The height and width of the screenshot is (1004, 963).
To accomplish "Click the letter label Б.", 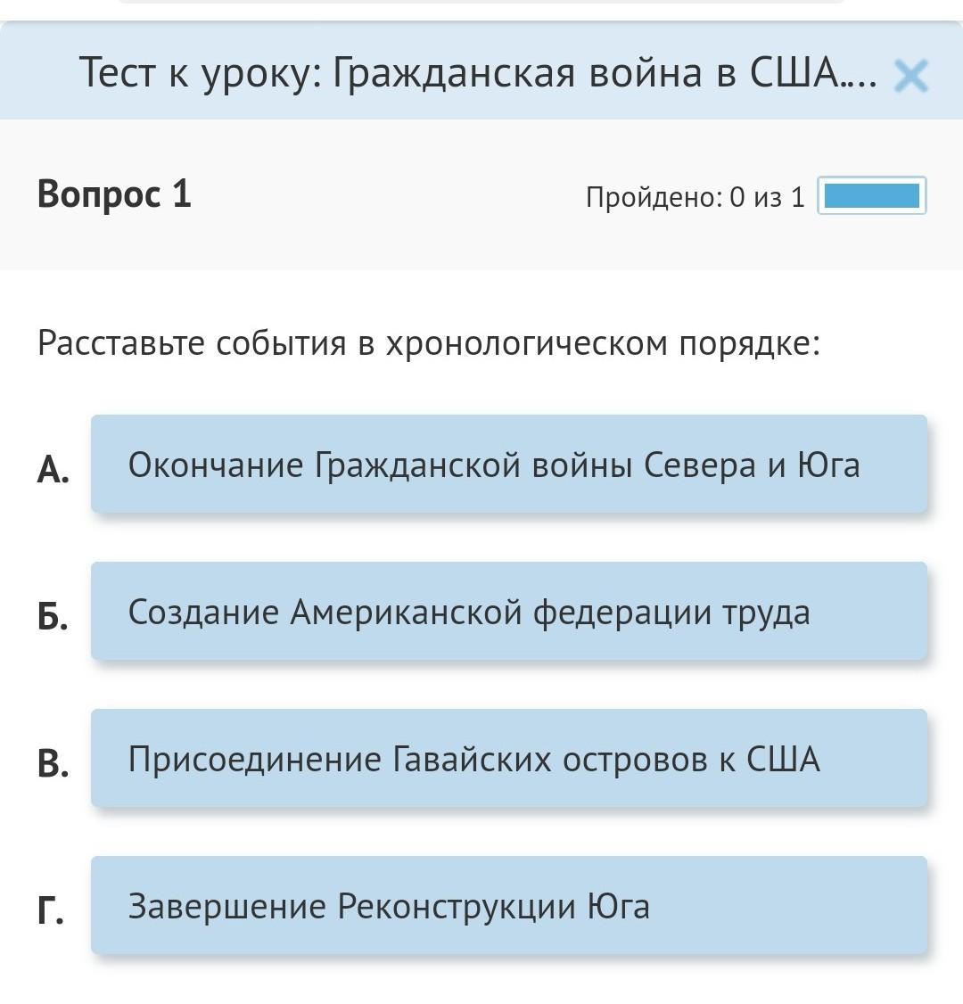I will [53, 616].
